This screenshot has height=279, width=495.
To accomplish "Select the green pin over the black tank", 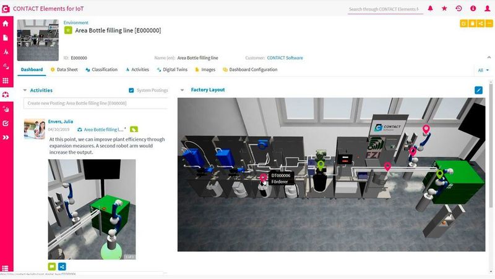I will 321,165.
